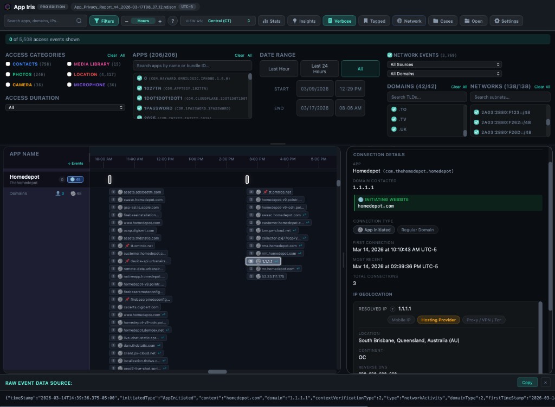Open the Access Duration dropdown
Image resolution: width=555 pixels, height=407 pixels.
pos(65,107)
